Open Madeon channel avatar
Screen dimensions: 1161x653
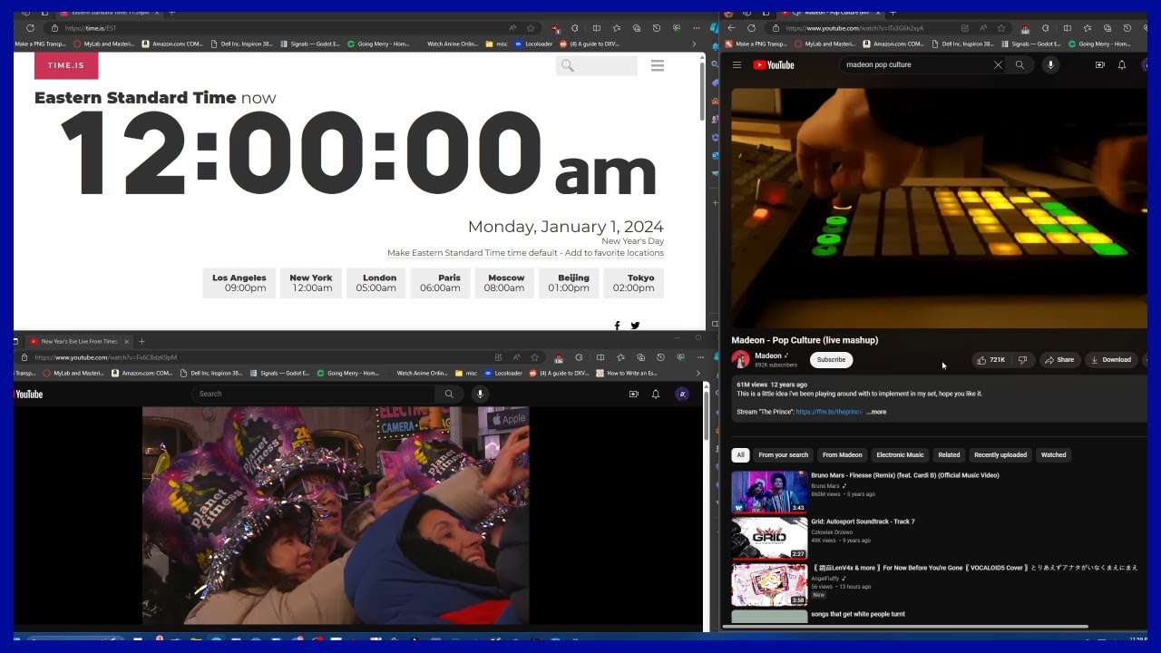(x=741, y=359)
